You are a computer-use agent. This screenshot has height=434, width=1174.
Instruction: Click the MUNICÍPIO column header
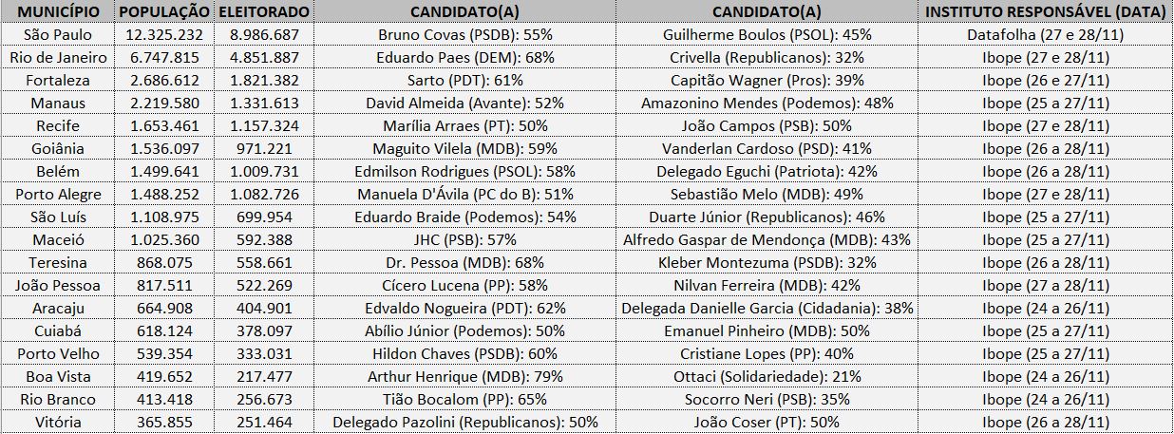[58, 12]
